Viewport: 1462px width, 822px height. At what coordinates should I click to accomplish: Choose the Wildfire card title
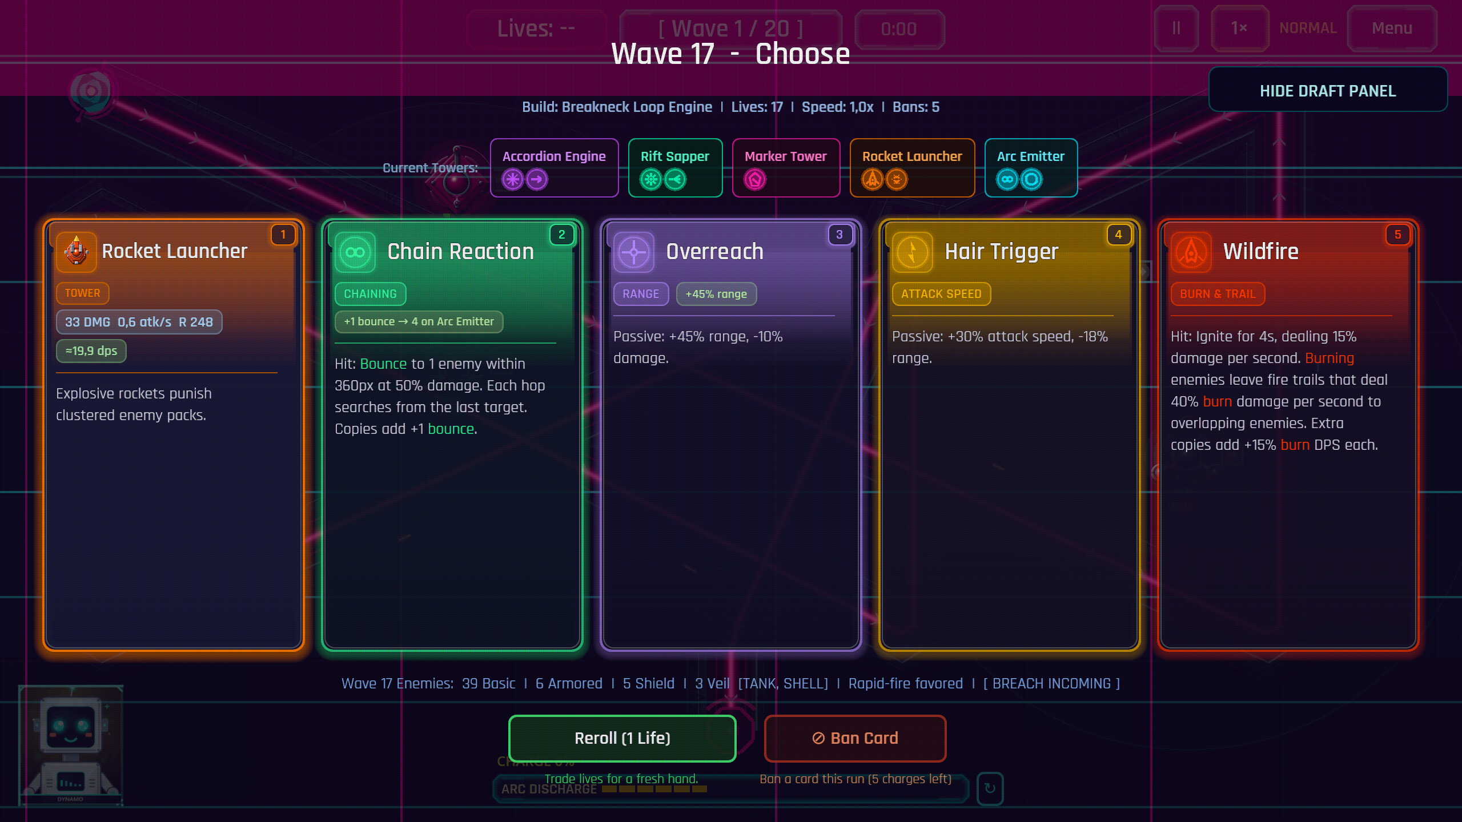[1261, 252]
